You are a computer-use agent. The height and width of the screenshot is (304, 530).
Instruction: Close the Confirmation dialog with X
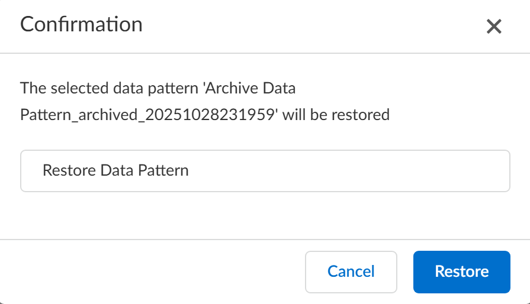494,27
